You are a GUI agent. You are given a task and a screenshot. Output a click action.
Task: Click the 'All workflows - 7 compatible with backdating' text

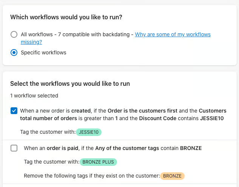point(75,34)
